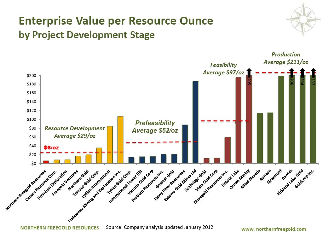Click the Production Average $211/oz label
The height and width of the screenshot is (232, 323).
286,58
